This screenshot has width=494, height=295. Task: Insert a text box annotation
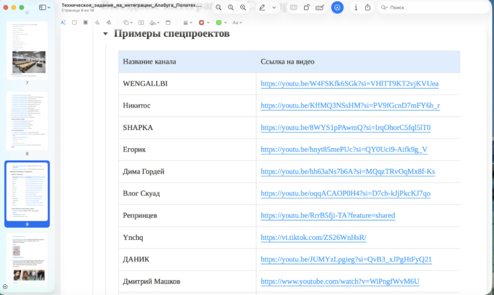tap(141, 22)
